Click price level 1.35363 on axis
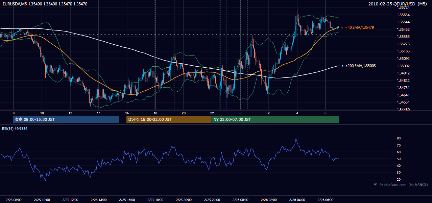The image size is (432, 203). click(403, 37)
